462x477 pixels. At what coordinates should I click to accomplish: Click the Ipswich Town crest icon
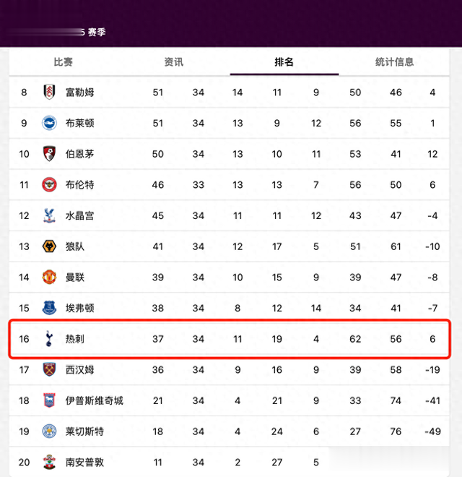coord(49,400)
